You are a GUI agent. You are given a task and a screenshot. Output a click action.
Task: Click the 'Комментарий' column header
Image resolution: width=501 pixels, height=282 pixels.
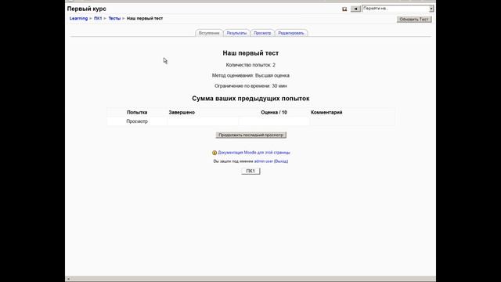tap(326, 112)
